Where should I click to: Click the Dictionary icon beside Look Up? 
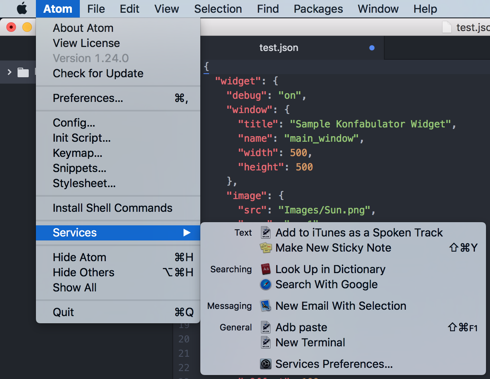pyautogui.click(x=266, y=270)
